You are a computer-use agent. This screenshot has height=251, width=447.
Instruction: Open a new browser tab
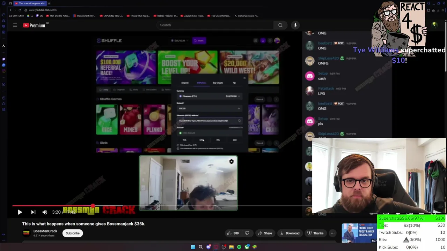49,3
